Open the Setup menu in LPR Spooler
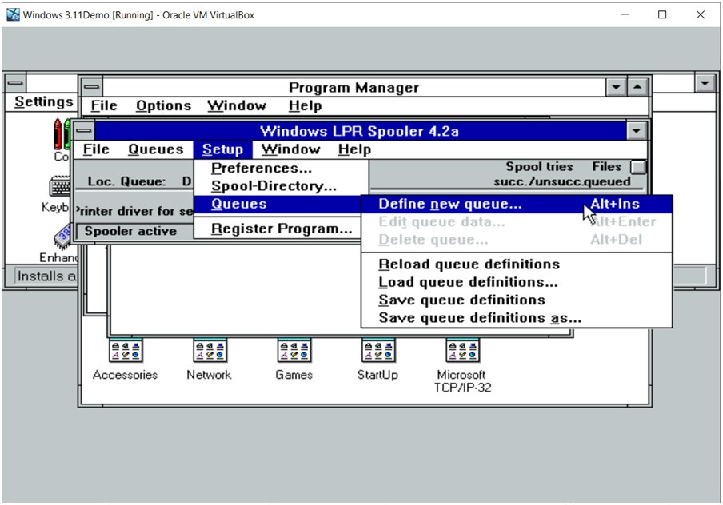Image resolution: width=723 pixels, height=505 pixels. (x=222, y=149)
